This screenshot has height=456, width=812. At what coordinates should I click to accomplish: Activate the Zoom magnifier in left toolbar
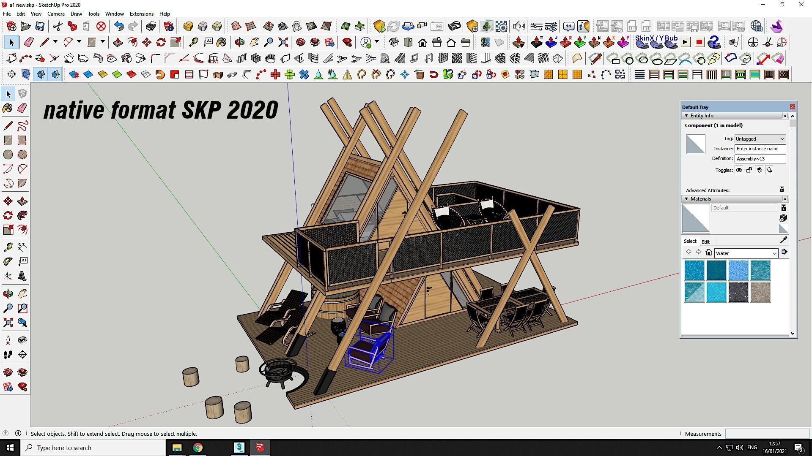[8, 308]
